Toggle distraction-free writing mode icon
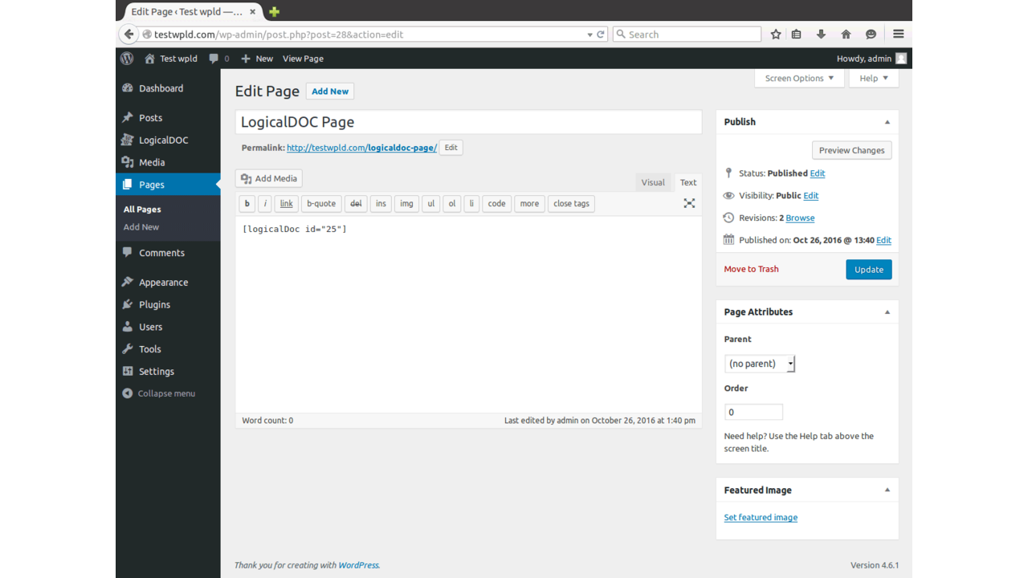 [689, 203]
